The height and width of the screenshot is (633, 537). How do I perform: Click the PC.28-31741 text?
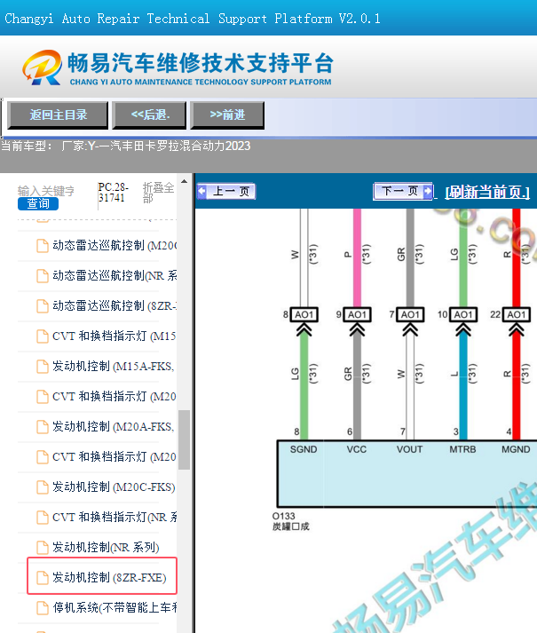(x=114, y=193)
